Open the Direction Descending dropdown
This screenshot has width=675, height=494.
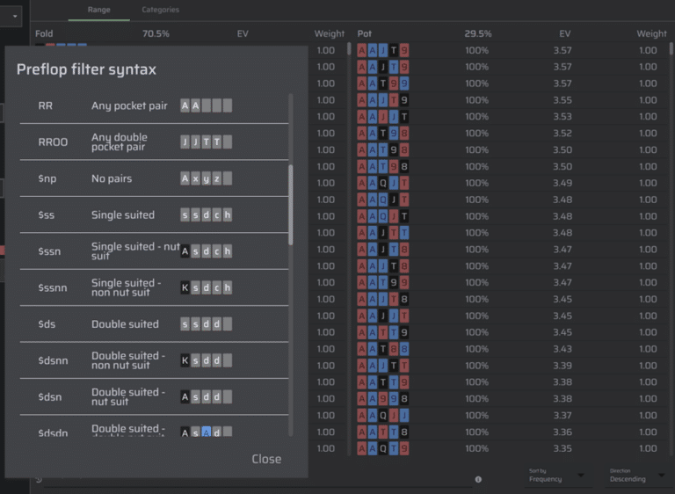(635, 476)
